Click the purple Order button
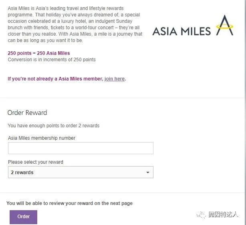246x225 pixels. 23,217
